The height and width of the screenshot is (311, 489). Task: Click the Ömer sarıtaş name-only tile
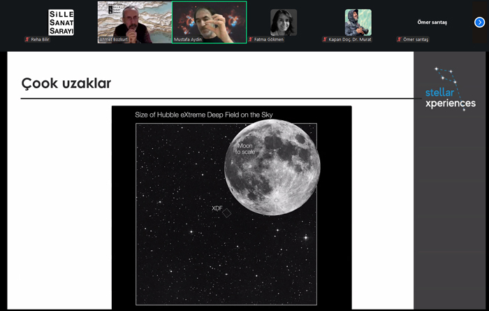point(432,22)
